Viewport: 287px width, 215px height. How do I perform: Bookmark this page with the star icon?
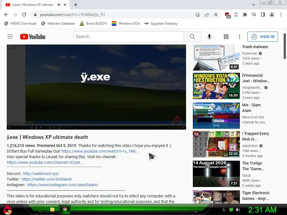click(x=216, y=15)
